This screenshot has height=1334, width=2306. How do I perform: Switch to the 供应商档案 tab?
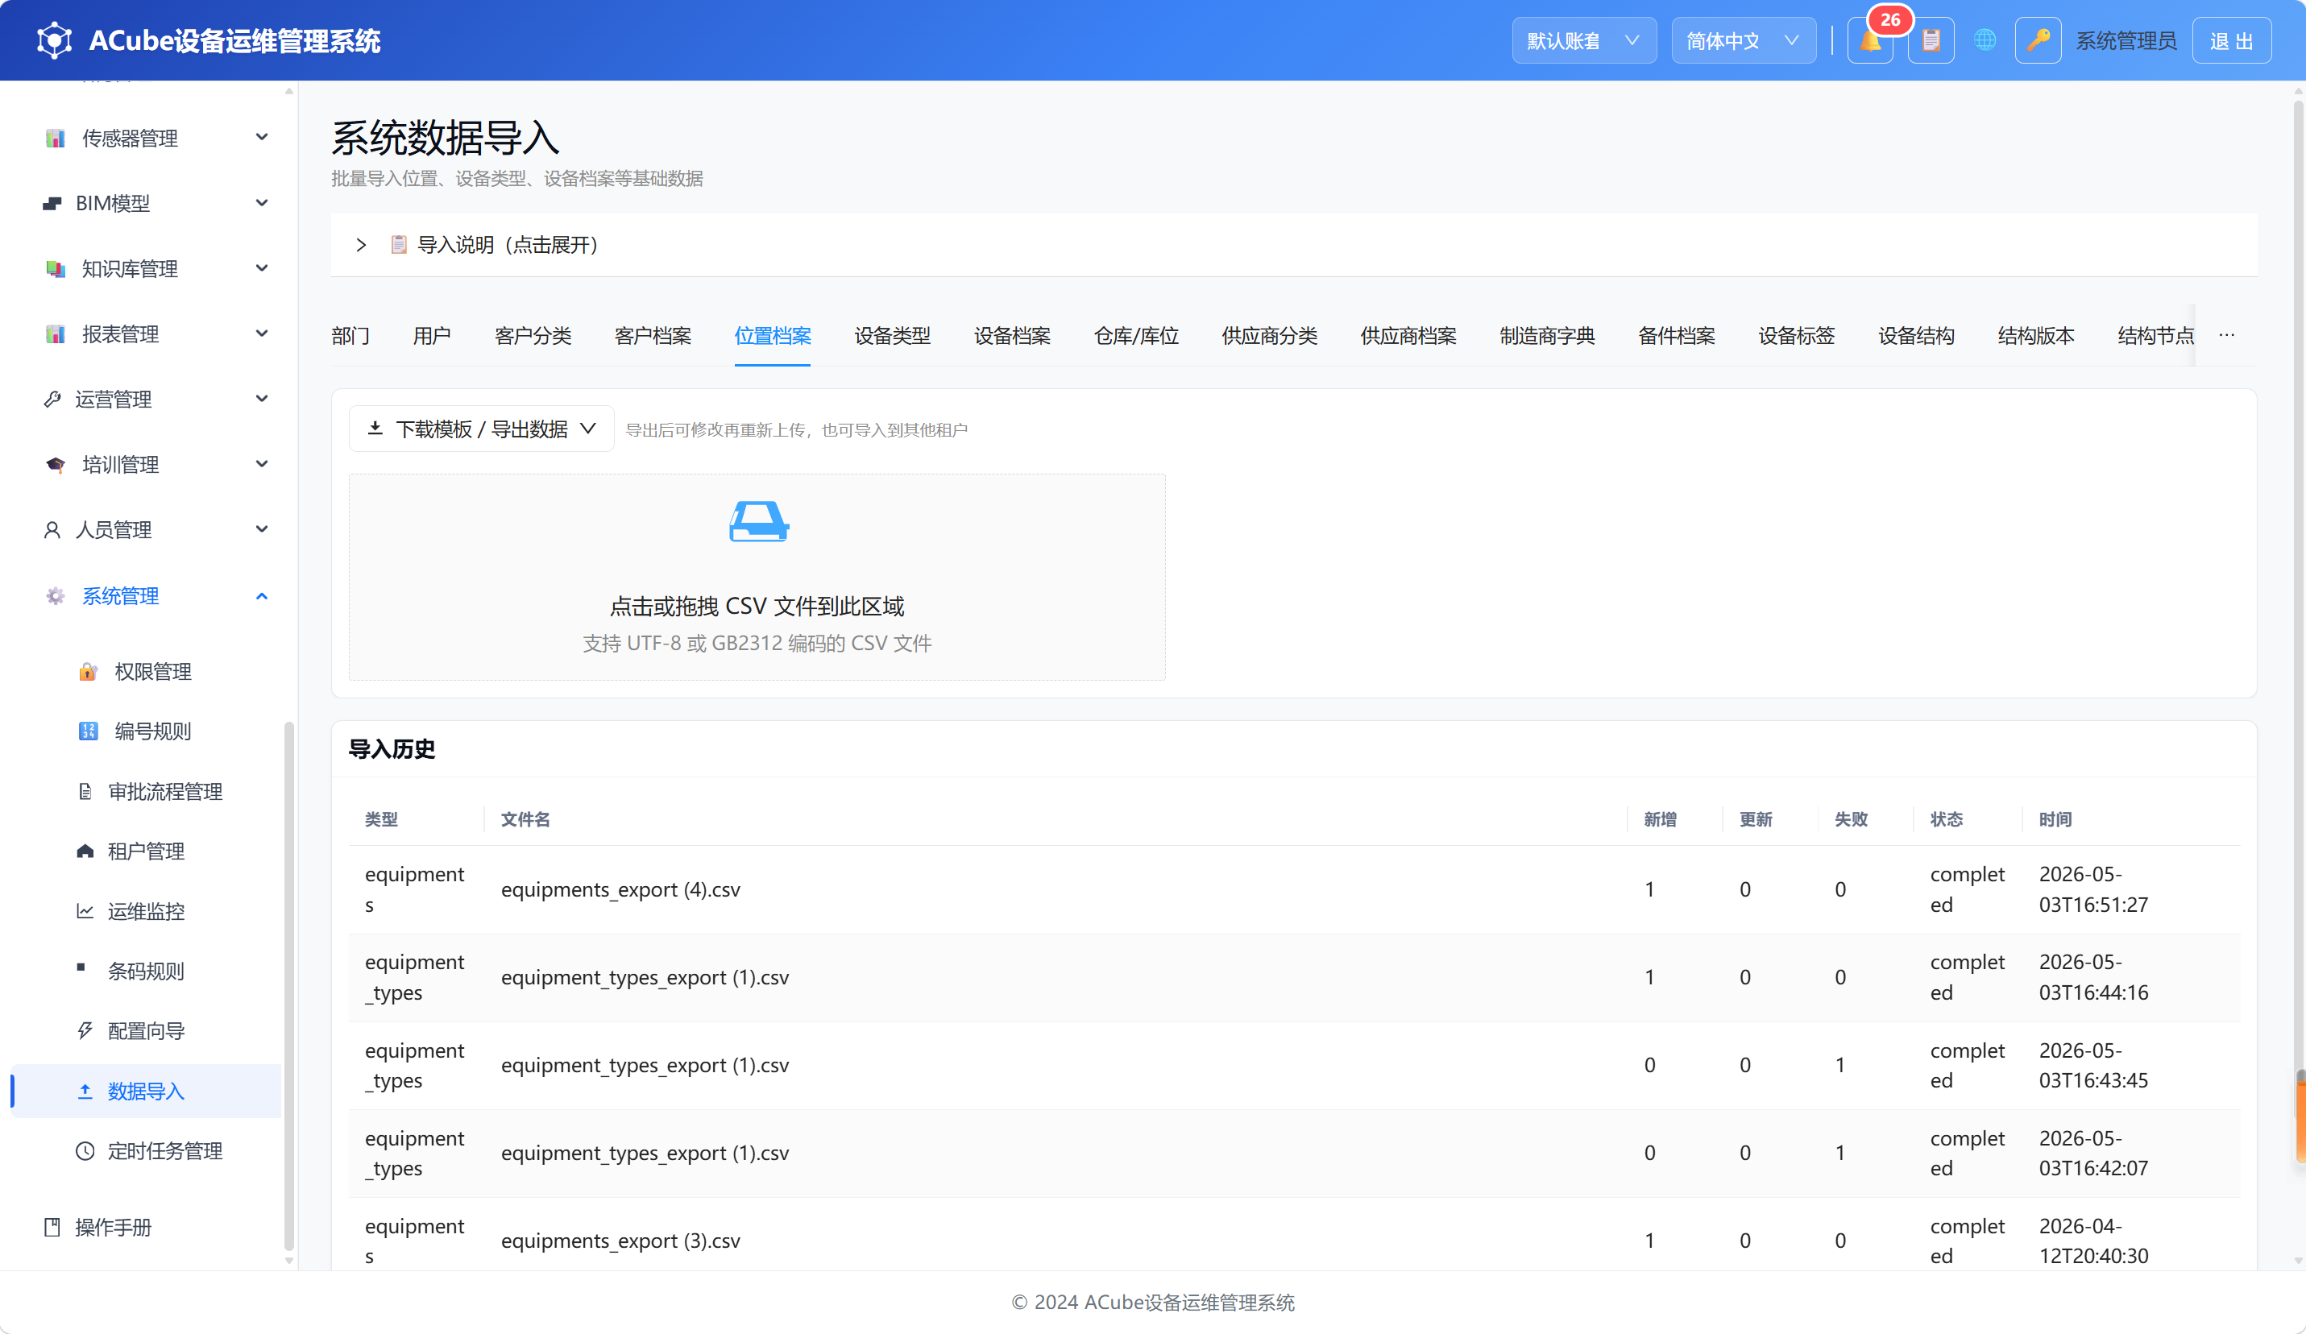[1408, 336]
